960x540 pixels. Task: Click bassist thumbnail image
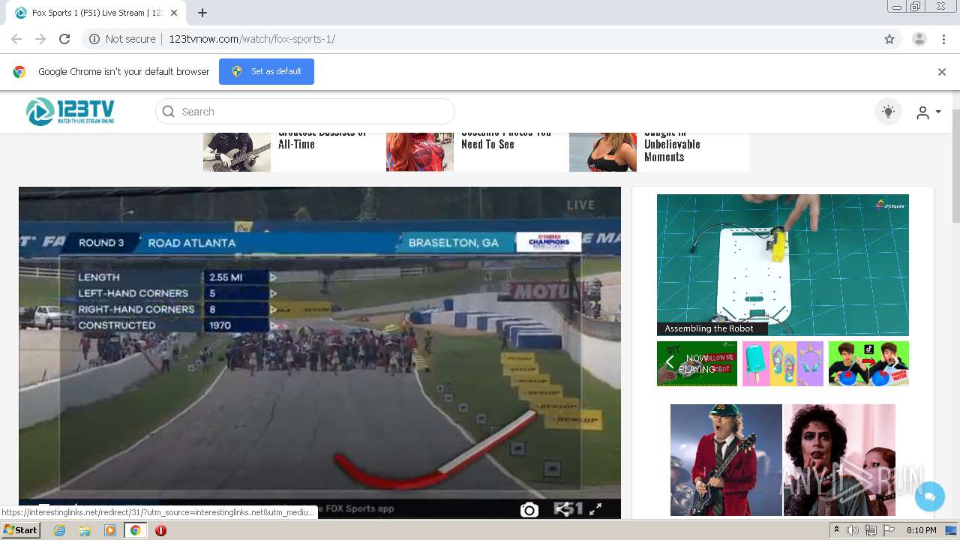click(237, 151)
